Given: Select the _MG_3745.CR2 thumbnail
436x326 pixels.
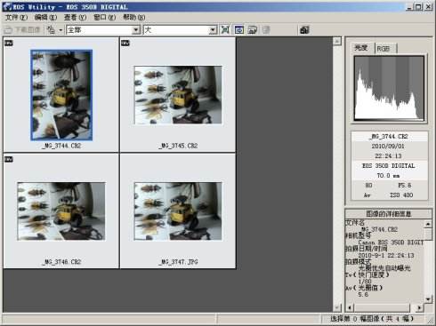Looking at the screenshot, I should tap(178, 95).
